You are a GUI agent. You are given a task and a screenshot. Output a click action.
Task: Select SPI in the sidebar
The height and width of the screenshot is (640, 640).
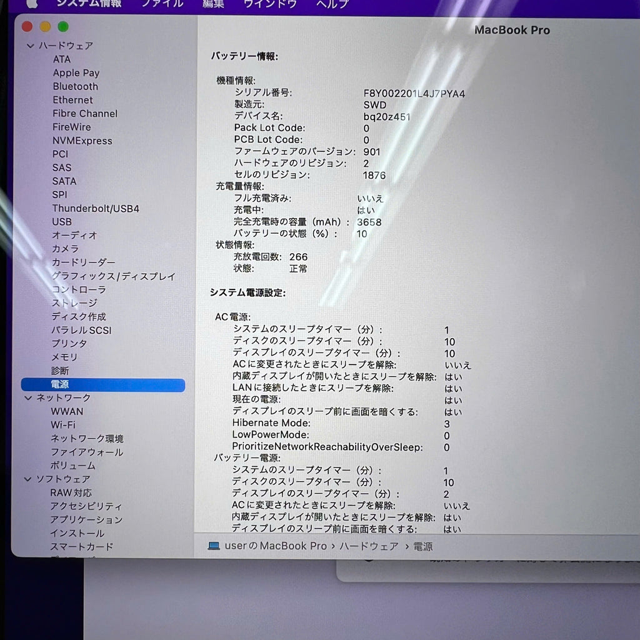(x=59, y=195)
